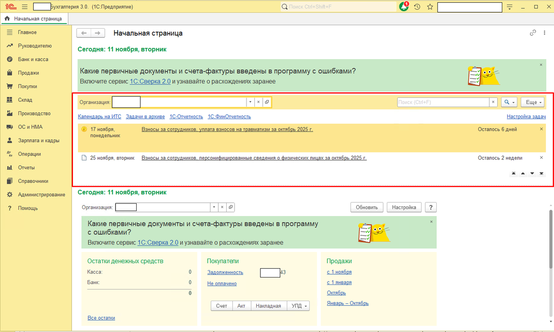Open task about персонифицированные сведения
The image size is (554, 332).
tap(254, 158)
